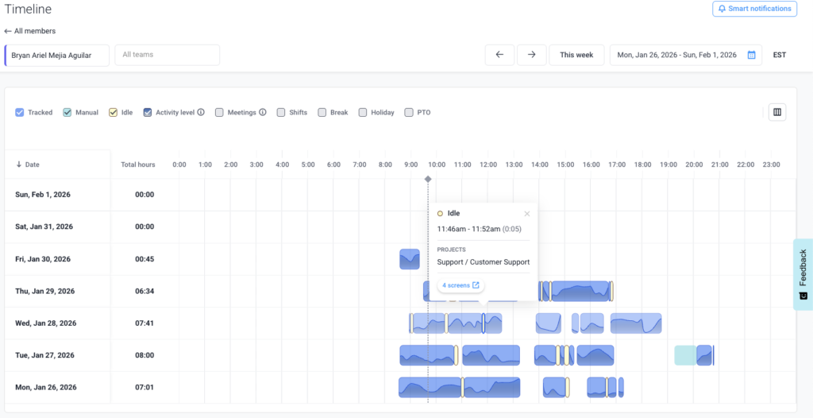Click the Meetings info icon
The width and height of the screenshot is (813, 418).
[262, 113]
